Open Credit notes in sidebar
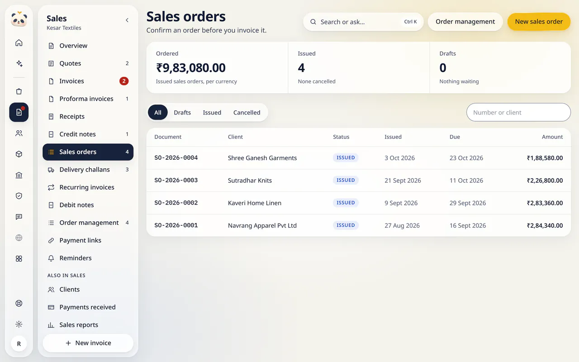 tap(88, 134)
